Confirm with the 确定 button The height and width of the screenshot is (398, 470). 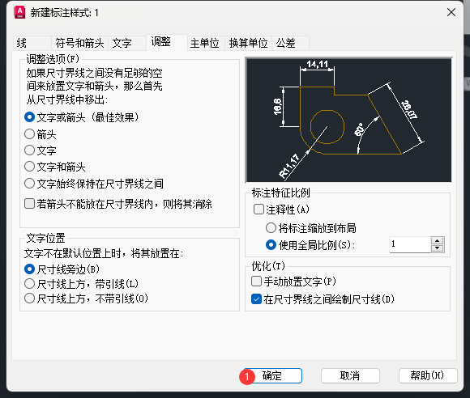[272, 375]
